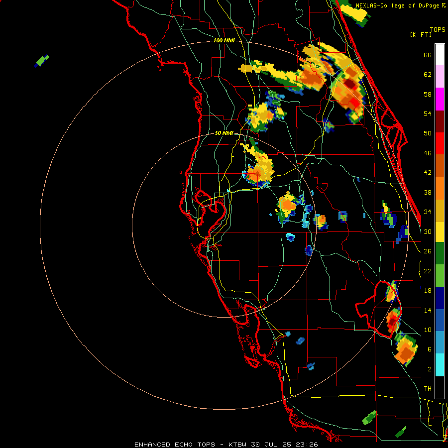
Task: Click the 58 legend value
Action: point(428,94)
